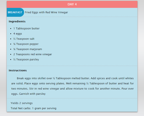Click the DAY 4 header banner

click(72, 4)
